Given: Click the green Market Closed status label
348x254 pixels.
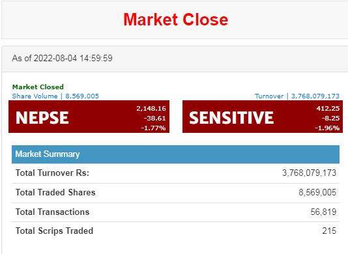Looking at the screenshot, I should point(38,87).
